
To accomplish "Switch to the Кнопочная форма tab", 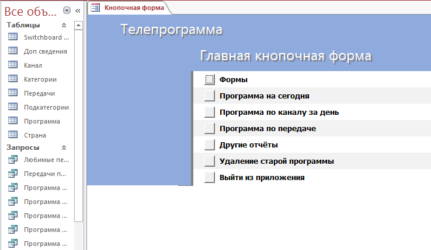I will click(x=128, y=8).
